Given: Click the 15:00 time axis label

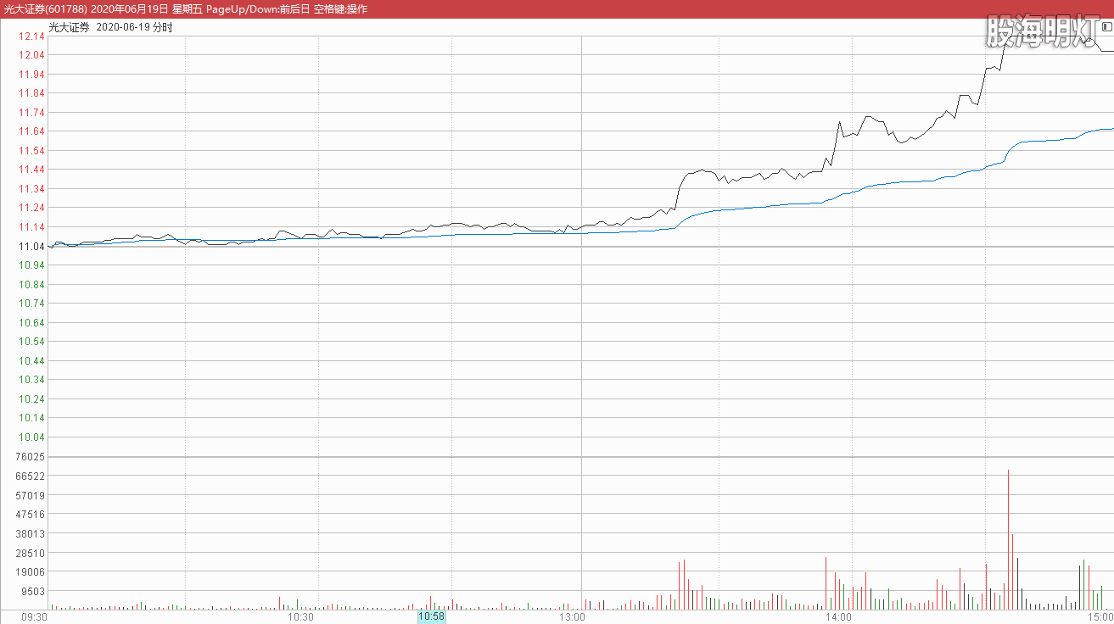Looking at the screenshot, I should click(1100, 617).
